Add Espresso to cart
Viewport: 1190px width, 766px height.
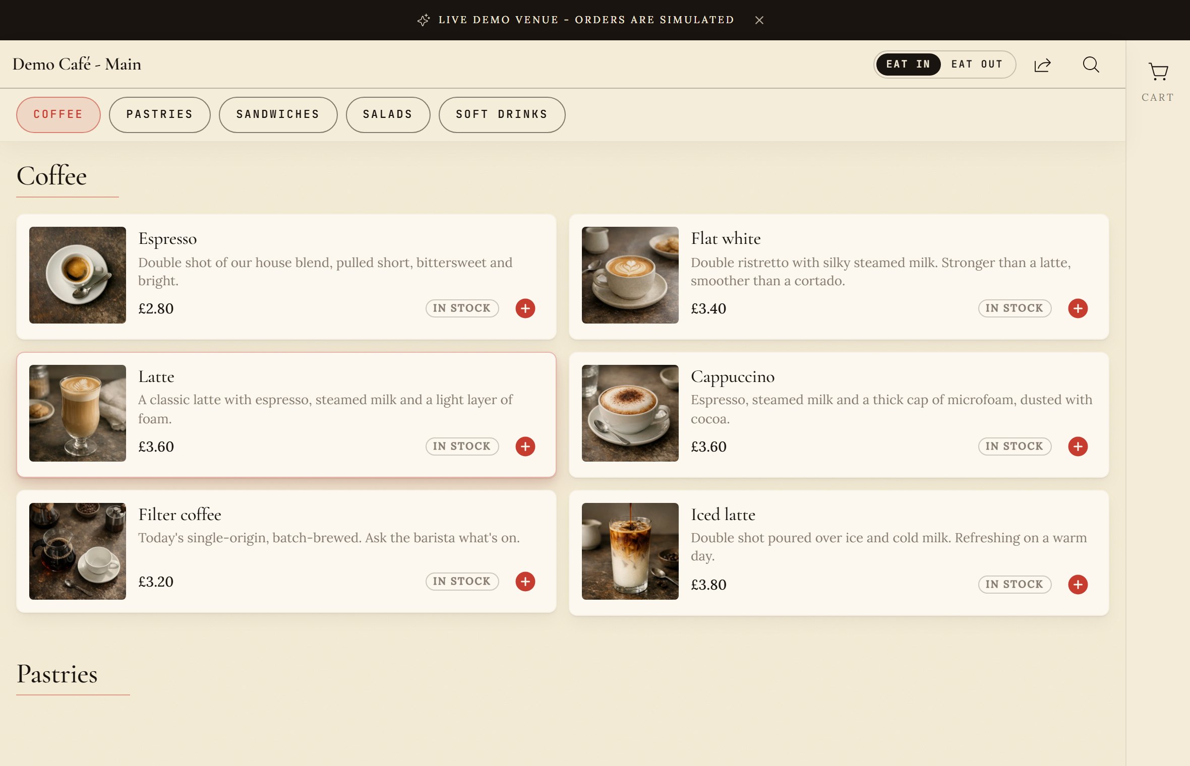[525, 308]
